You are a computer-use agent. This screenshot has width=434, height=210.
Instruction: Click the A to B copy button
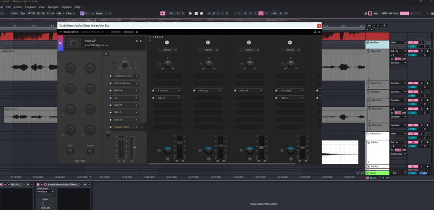pos(115,32)
